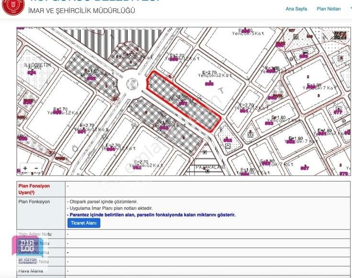Open Plan Notları page
Viewport: 352px width, 278px height.
click(x=329, y=9)
